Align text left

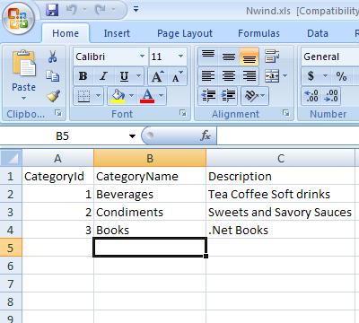(x=208, y=76)
